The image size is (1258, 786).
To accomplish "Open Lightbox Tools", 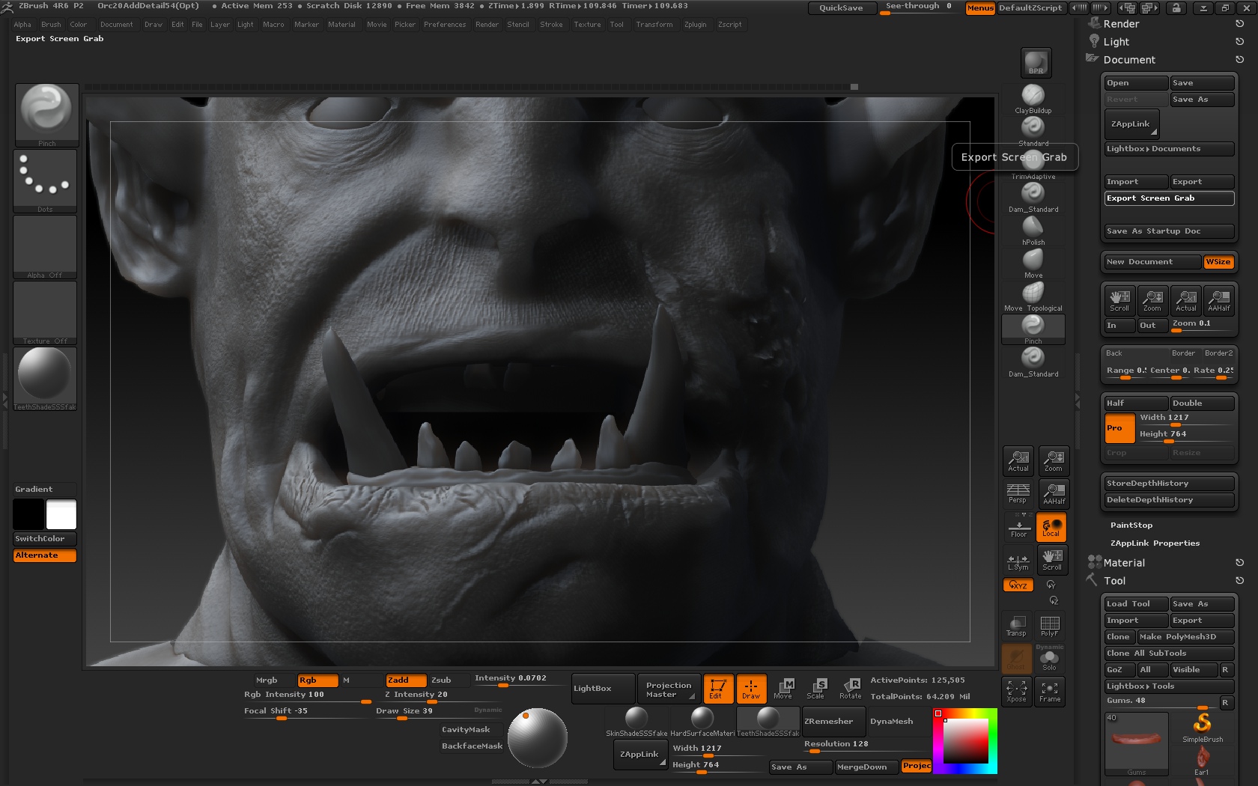I will (1169, 686).
